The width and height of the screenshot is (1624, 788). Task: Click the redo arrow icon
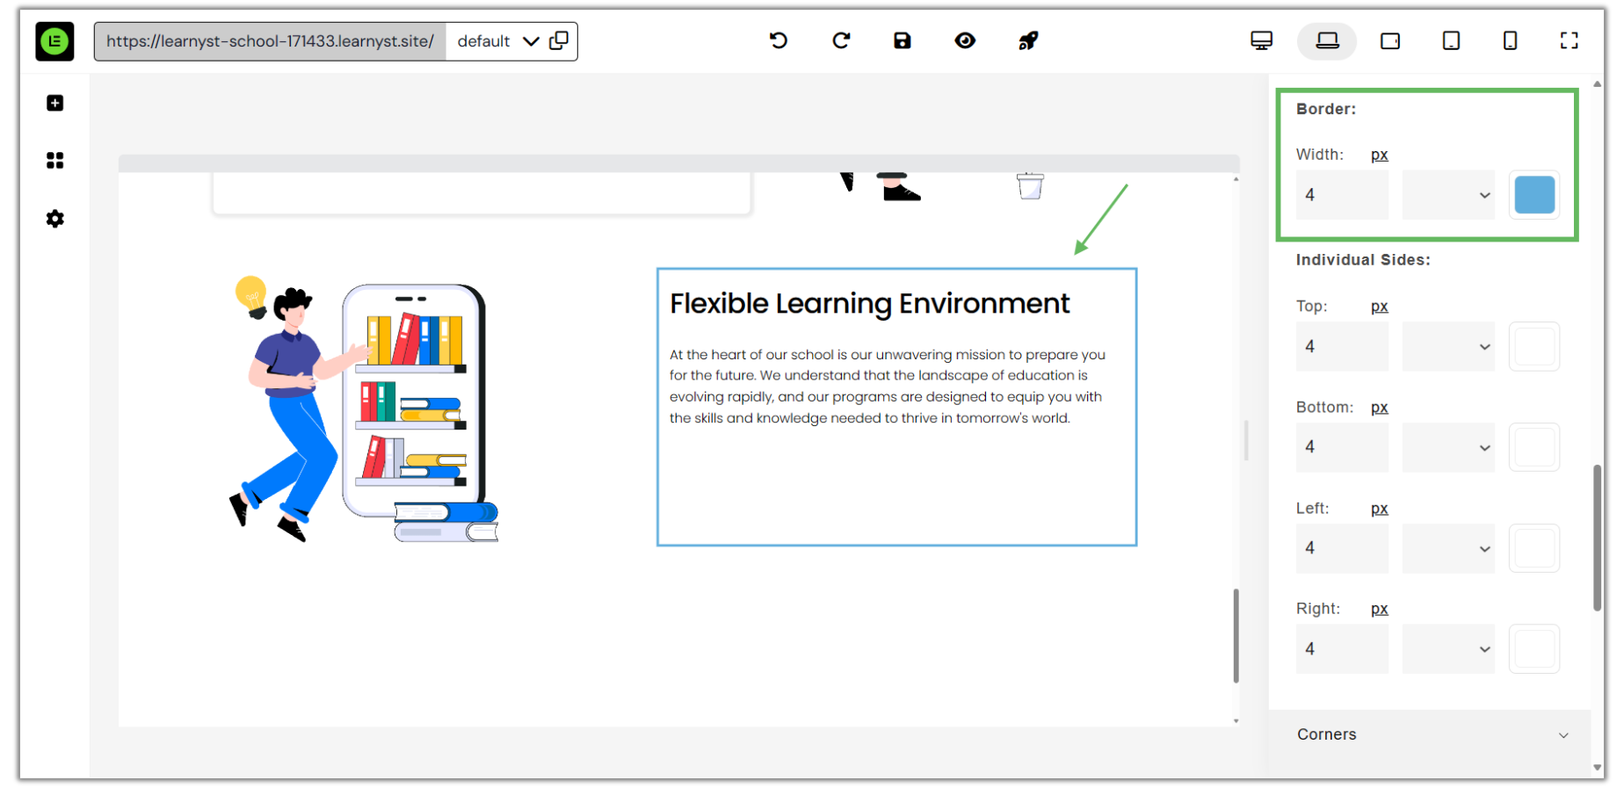[x=841, y=40]
